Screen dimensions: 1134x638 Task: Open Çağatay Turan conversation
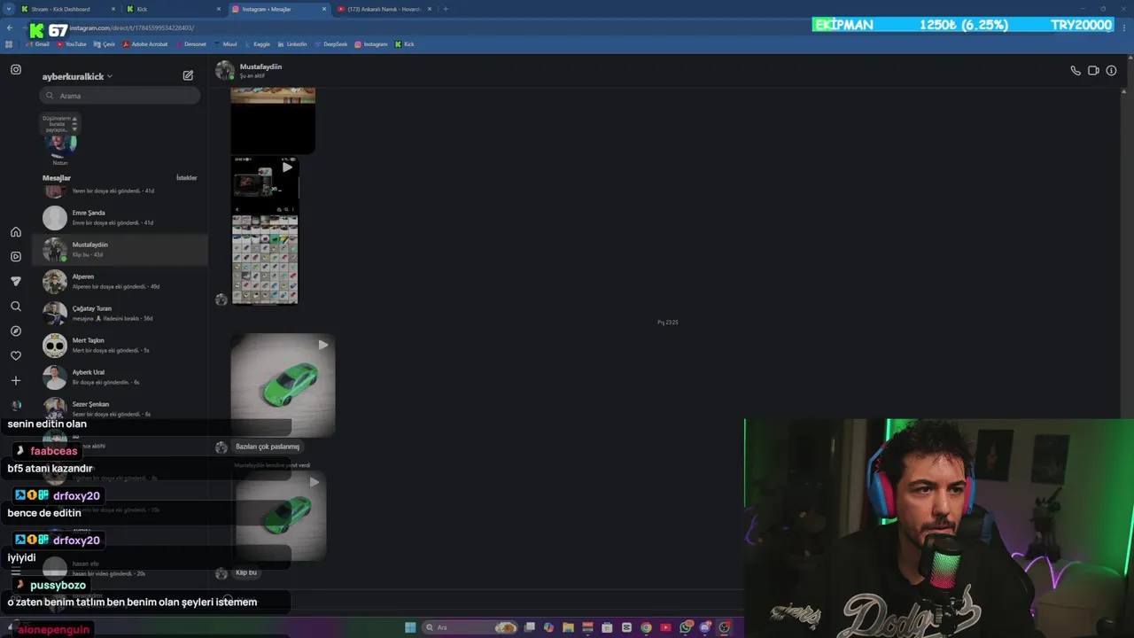(120, 313)
